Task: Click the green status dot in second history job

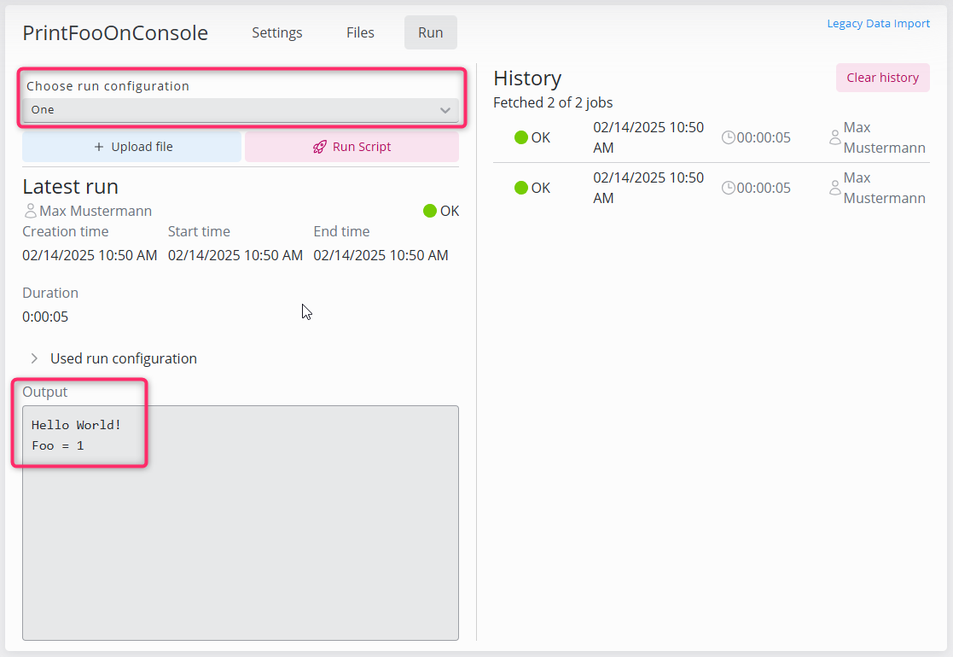Action: pos(521,188)
